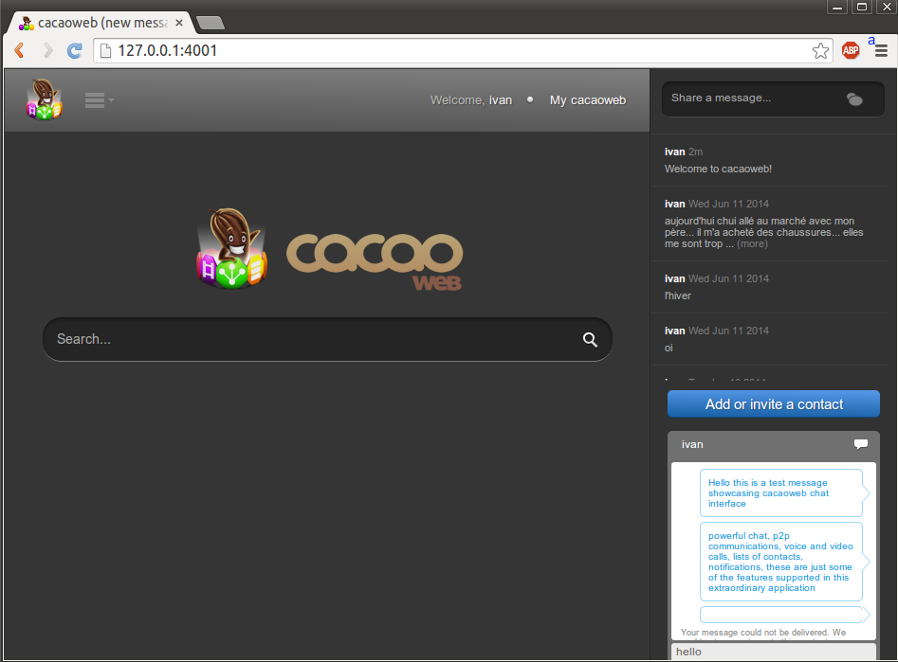
Task: Click the chat bubble icon next to ivan
Action: tap(860, 444)
